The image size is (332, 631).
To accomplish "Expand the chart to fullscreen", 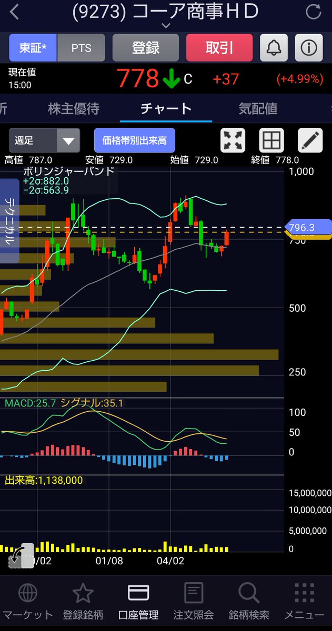I will [233, 140].
